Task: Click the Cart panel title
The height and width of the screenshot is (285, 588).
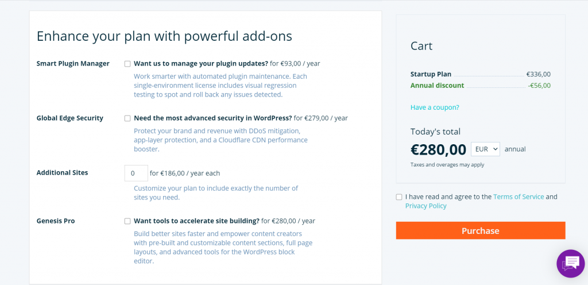Action: (x=421, y=46)
